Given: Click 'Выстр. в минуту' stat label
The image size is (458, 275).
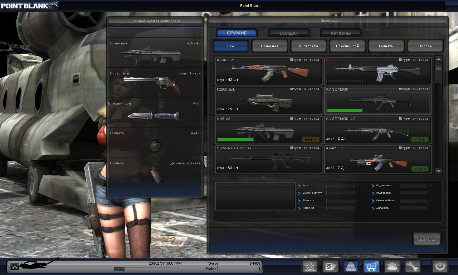Looking at the screenshot, I should pyautogui.click(x=312, y=193).
